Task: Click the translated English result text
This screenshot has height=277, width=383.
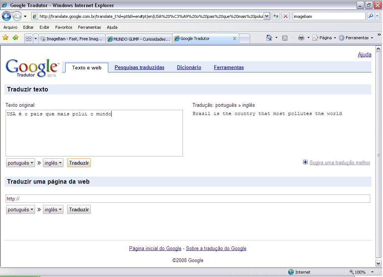Action: pyautogui.click(x=267, y=113)
